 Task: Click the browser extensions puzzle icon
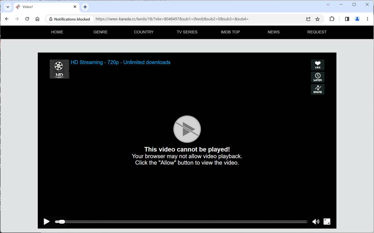(x=332, y=19)
